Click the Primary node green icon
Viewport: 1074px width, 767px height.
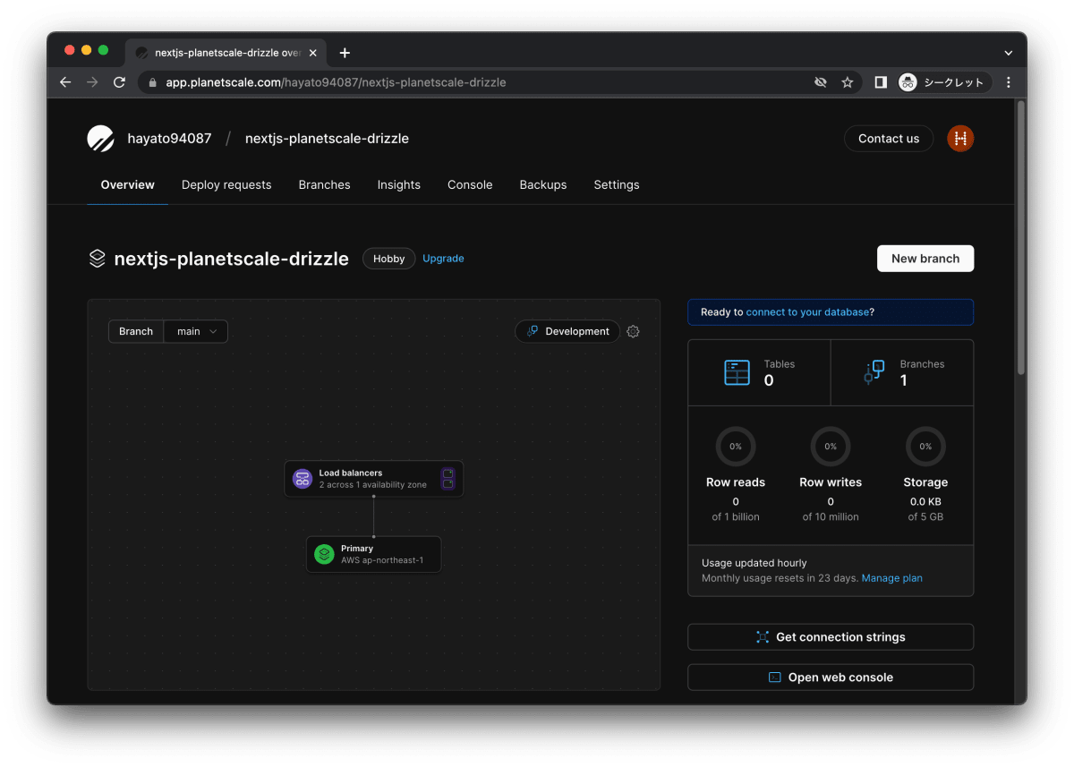click(x=324, y=554)
